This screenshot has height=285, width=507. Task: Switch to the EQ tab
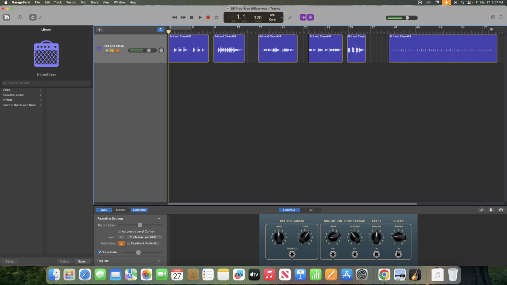[x=310, y=210]
